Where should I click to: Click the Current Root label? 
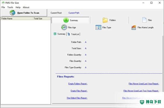coord(56,13)
